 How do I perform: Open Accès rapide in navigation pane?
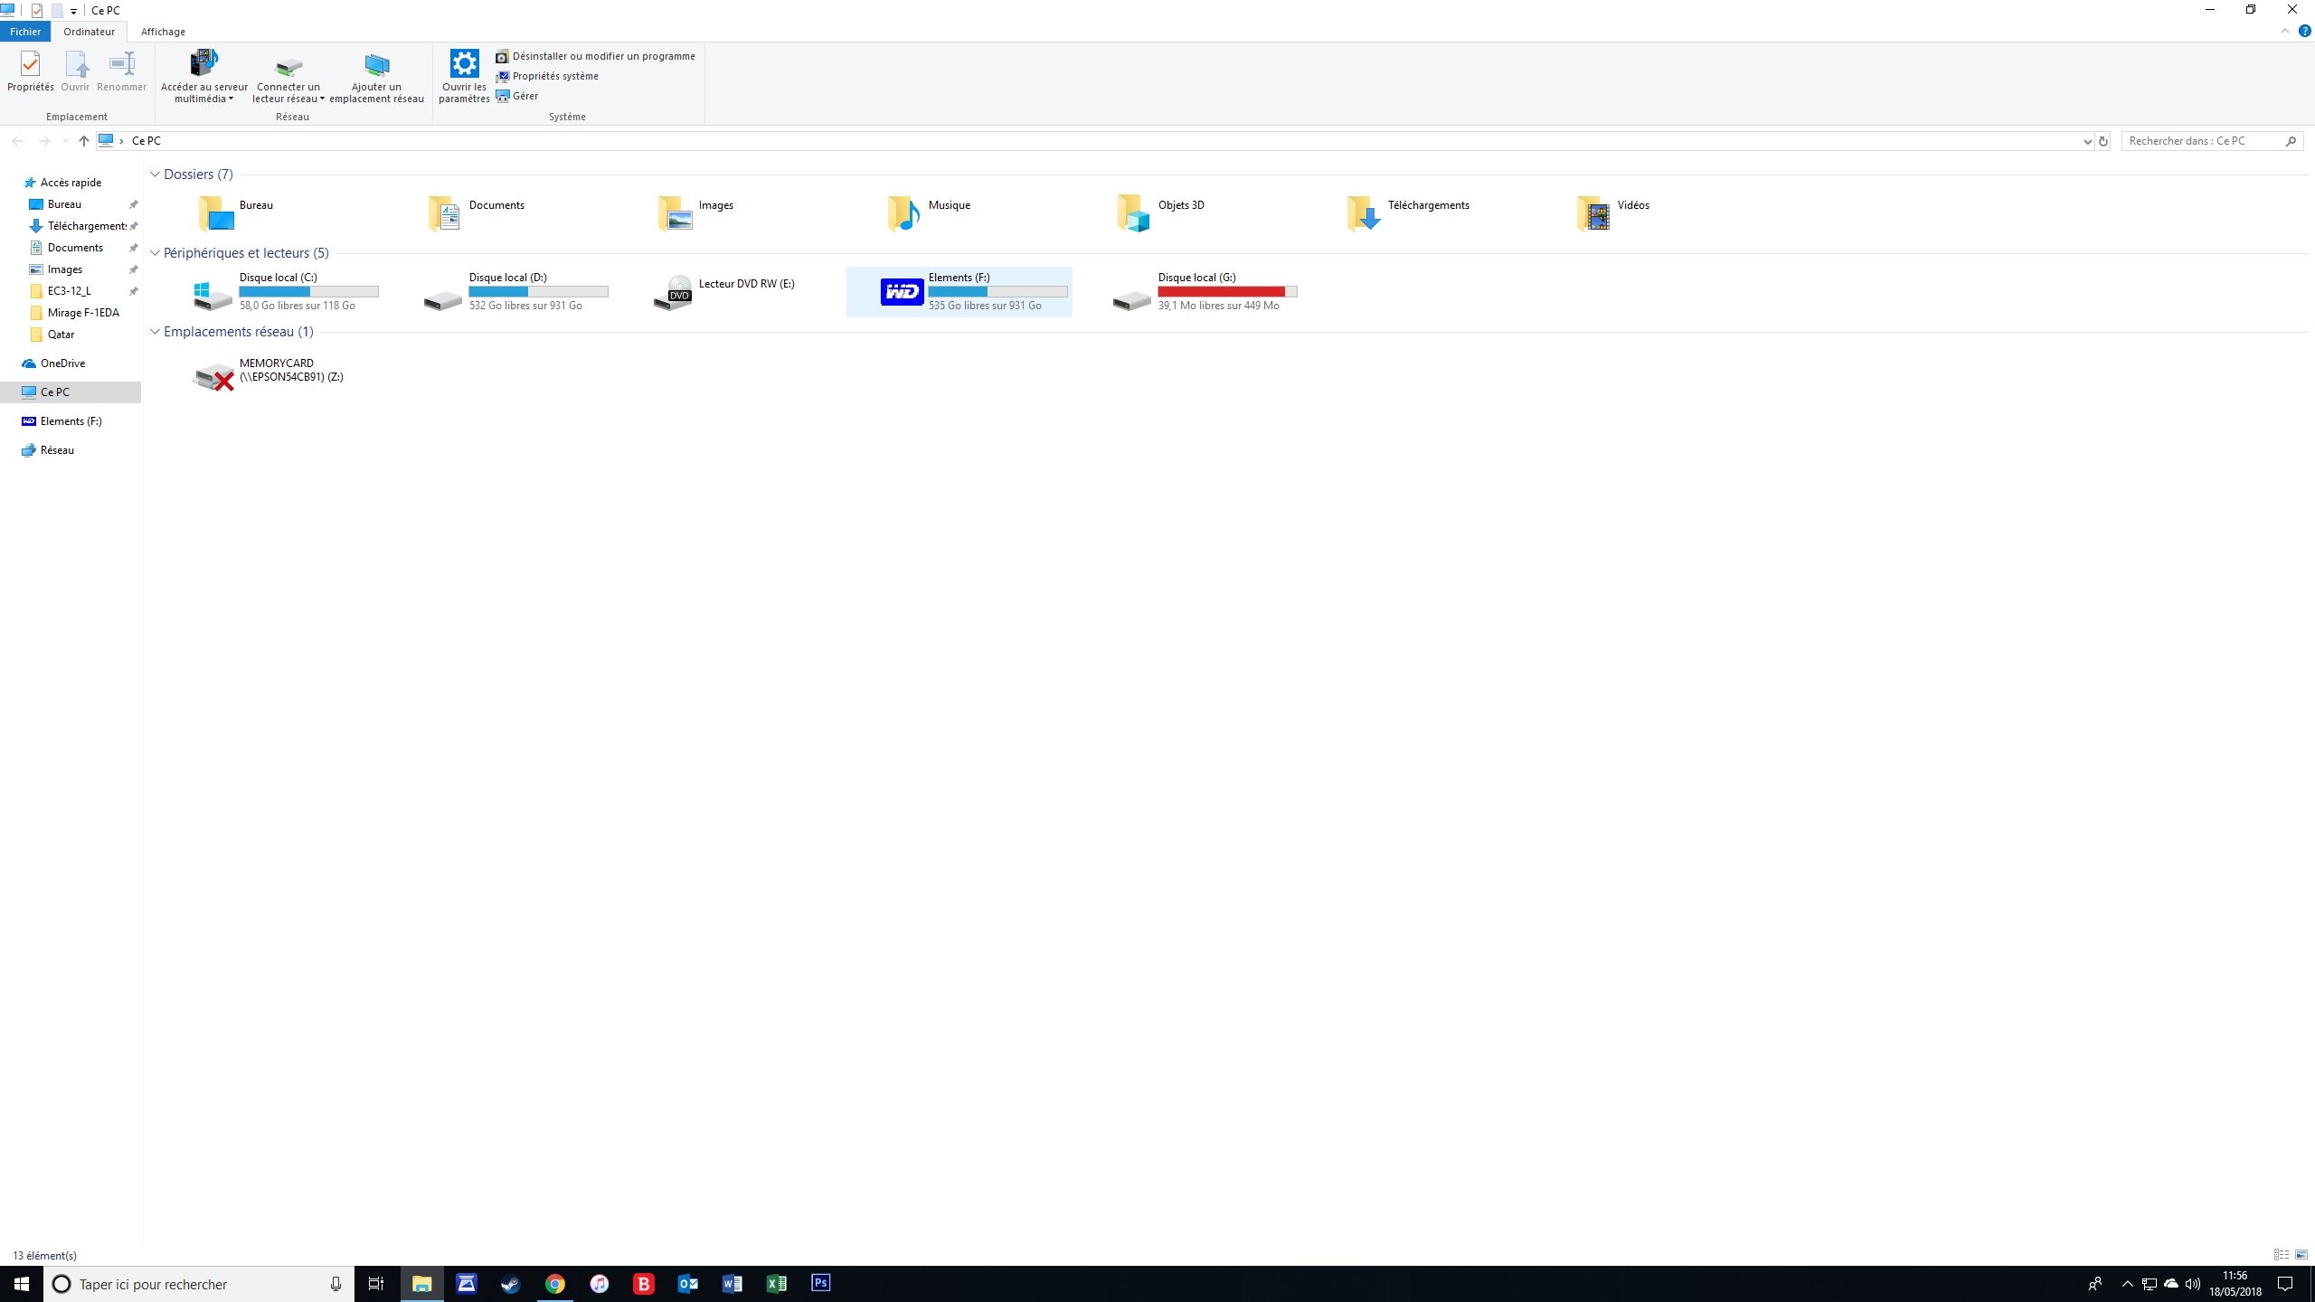point(71,183)
